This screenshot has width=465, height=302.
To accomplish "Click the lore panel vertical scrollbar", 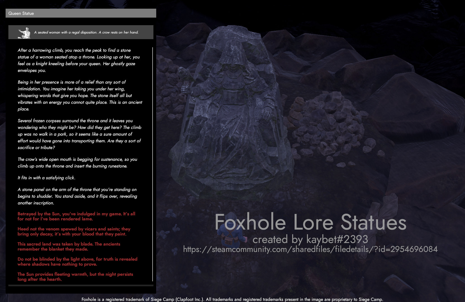I will pos(153,164).
